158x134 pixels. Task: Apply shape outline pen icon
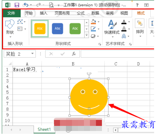tap(93, 29)
